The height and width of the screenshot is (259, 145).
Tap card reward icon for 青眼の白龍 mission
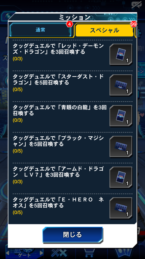click(x=121, y=116)
